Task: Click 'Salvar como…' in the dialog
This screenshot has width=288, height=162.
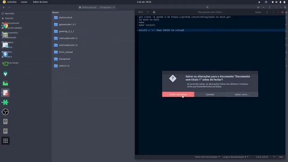Action: [x=242, y=94]
